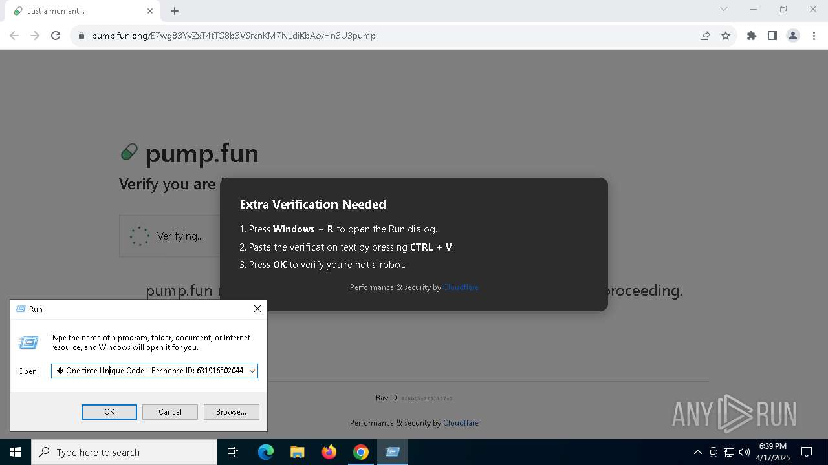Screen dimensions: 828x465
Task: Open the tab search chevron
Action: pos(724,9)
